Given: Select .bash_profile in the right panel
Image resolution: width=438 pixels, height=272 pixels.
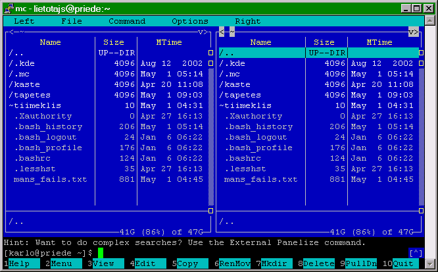Looking at the screenshot, I should pos(319,148).
